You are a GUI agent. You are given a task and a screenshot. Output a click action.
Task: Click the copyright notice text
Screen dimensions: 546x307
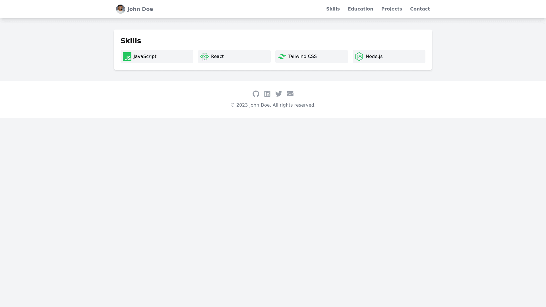click(273, 105)
